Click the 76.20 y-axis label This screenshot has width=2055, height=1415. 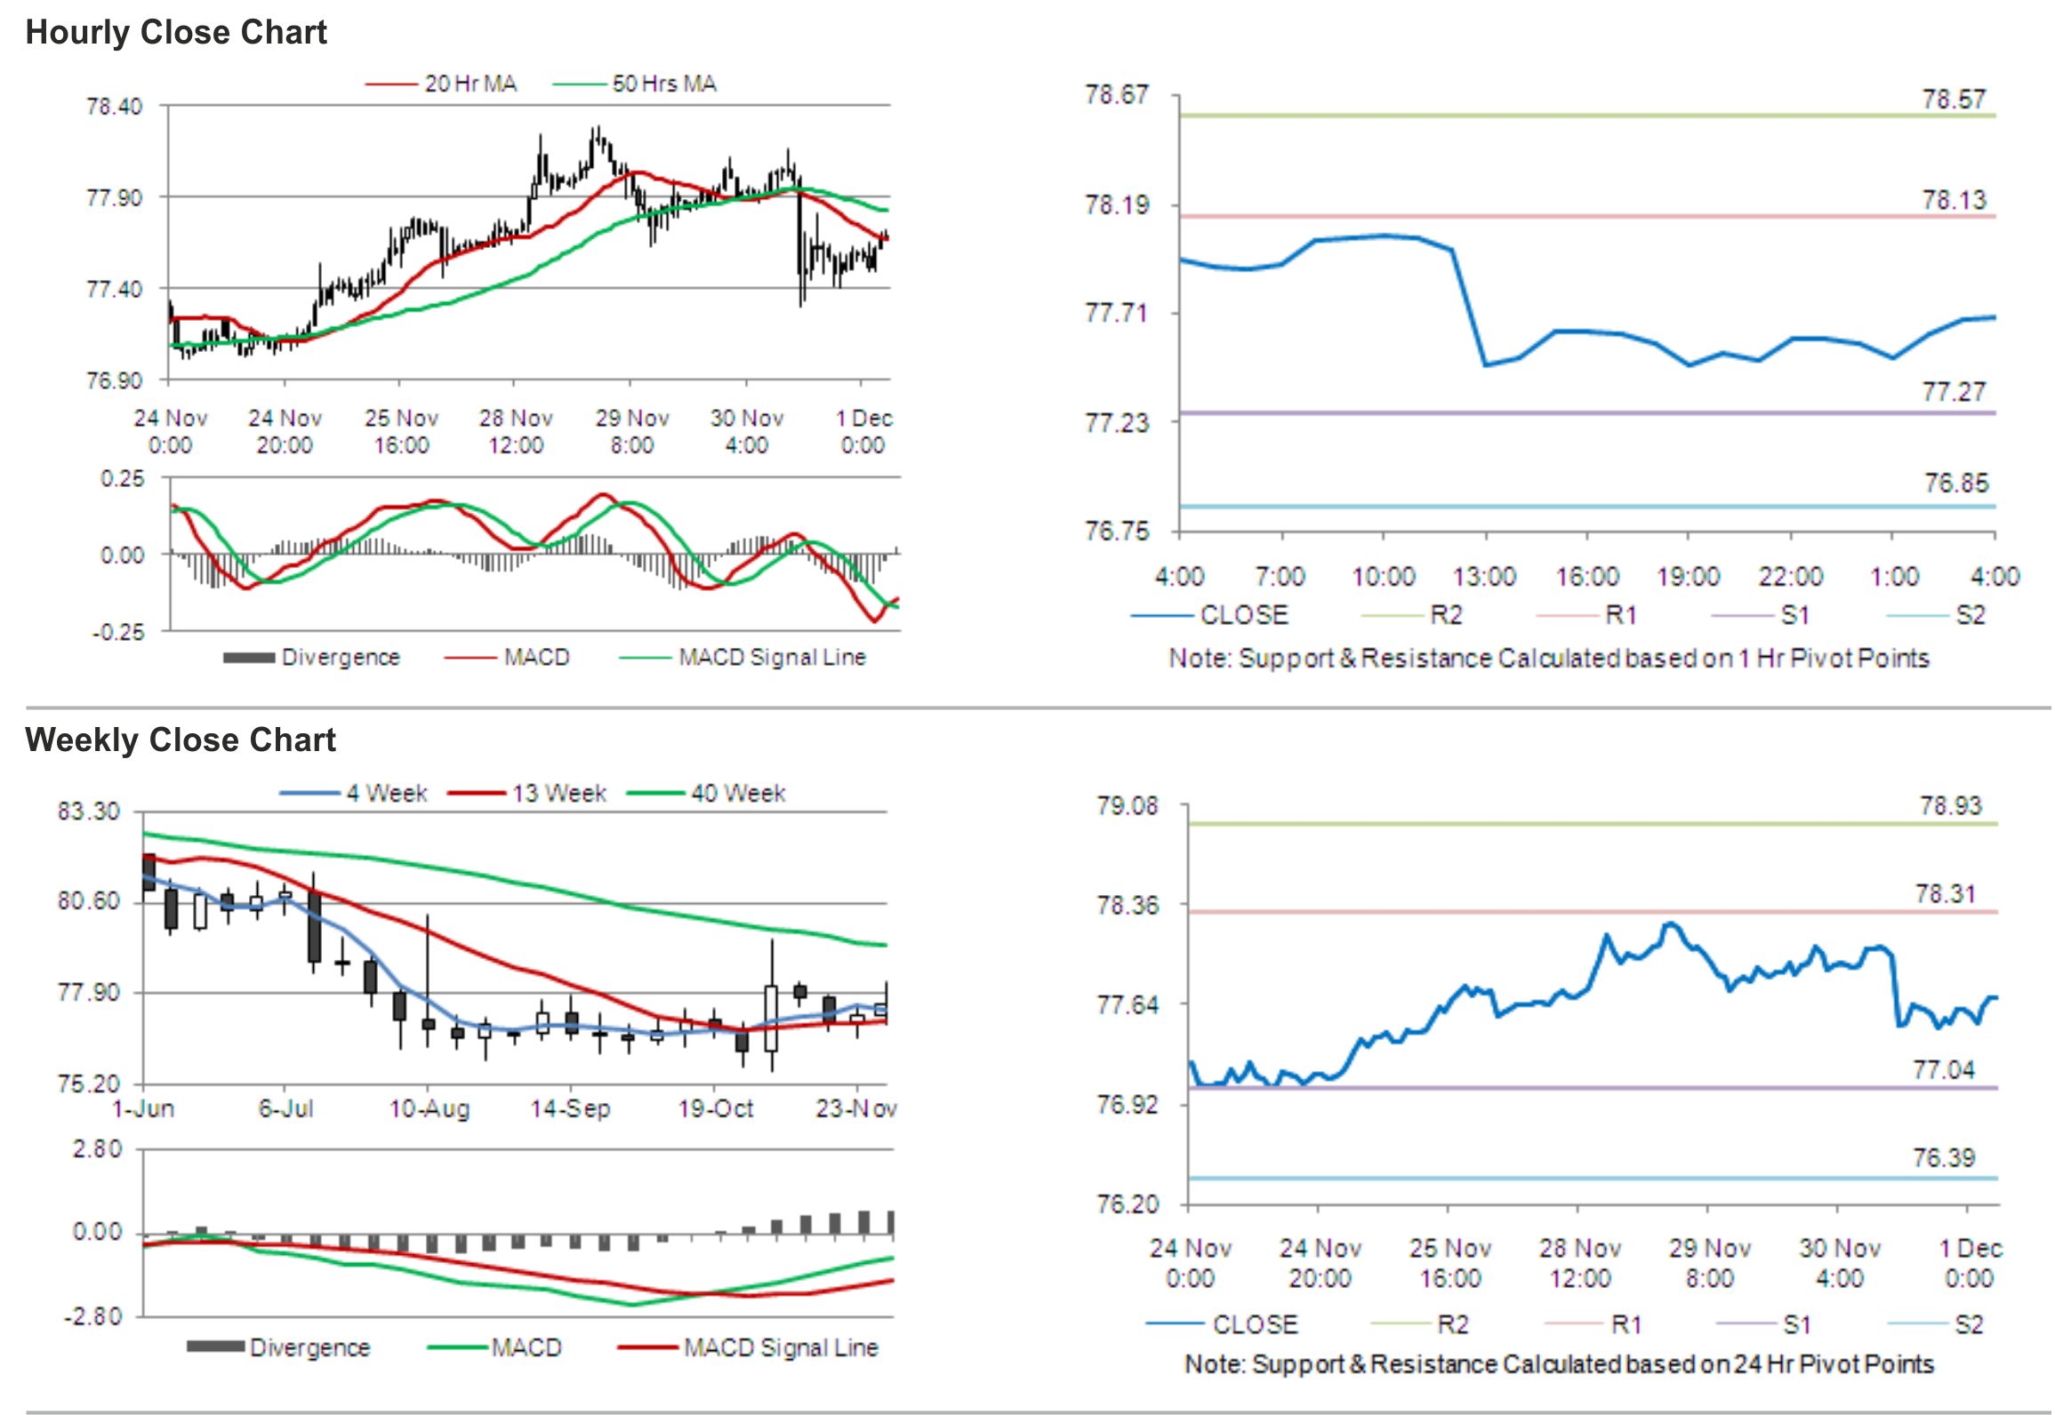coord(1128,1204)
